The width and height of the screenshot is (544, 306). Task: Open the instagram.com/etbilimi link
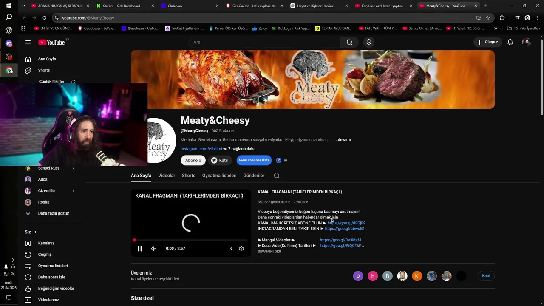coord(201,149)
